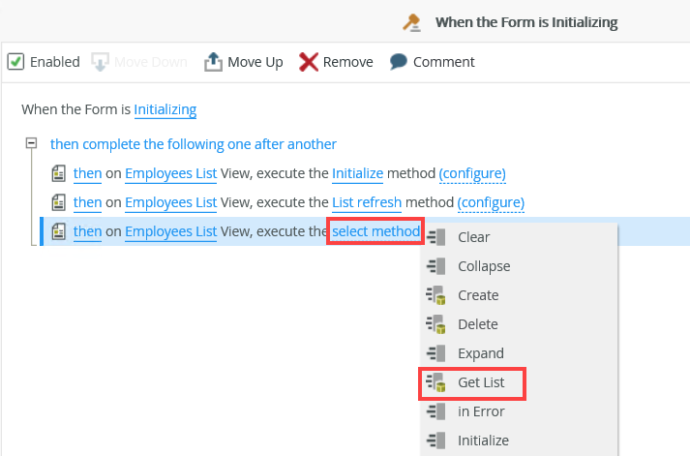Click the List refresh action row icon

[59, 203]
